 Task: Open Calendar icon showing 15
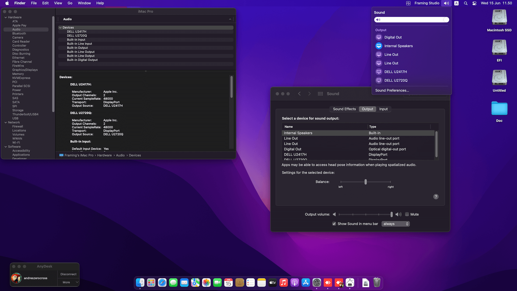[x=228, y=282]
